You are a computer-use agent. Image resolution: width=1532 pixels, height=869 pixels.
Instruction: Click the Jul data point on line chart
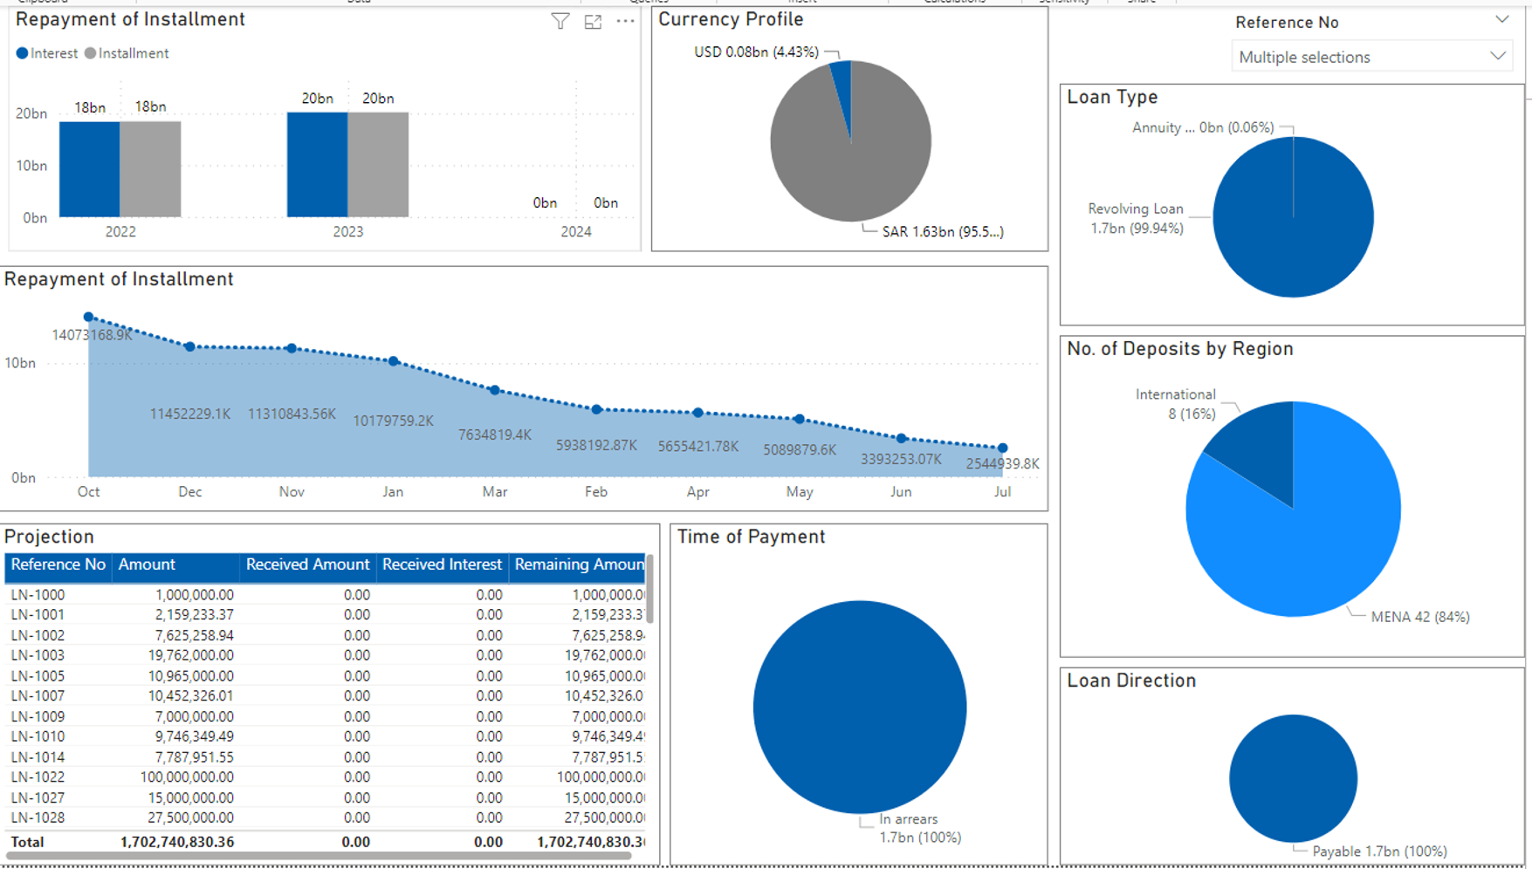1002,448
